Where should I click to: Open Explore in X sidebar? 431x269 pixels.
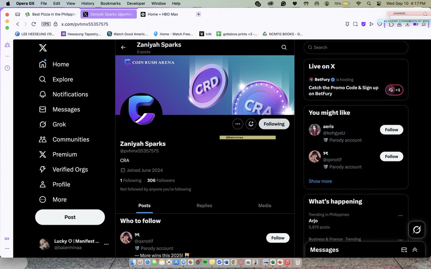pos(56,79)
